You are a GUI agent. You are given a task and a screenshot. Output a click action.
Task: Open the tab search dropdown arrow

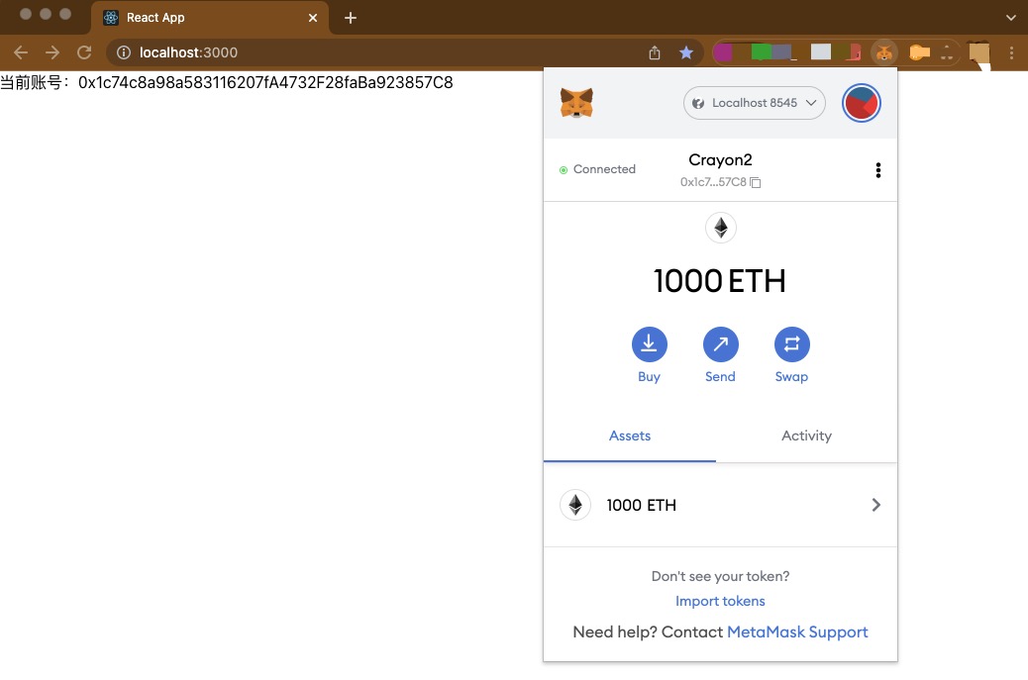point(1010,18)
